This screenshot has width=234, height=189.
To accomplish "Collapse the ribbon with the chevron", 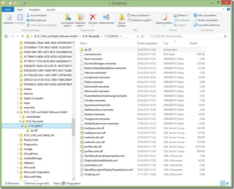I will [x=223, y=9].
